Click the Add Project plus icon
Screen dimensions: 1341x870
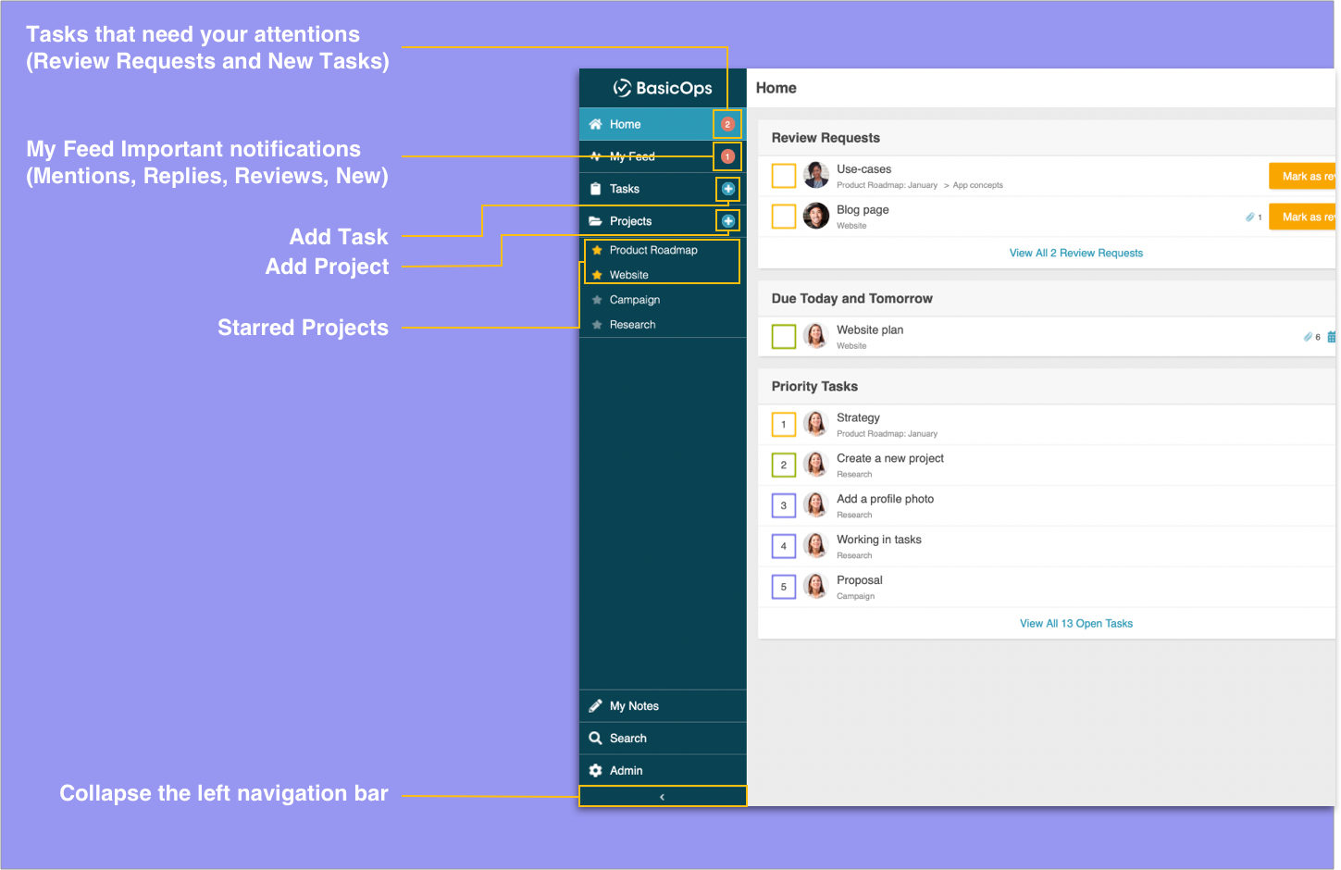[x=728, y=221]
